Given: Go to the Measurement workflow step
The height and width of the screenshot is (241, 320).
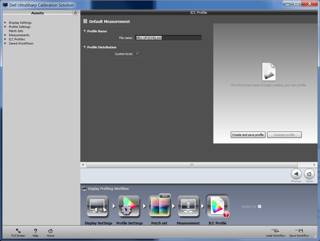Looking at the screenshot, I should pos(188,206).
